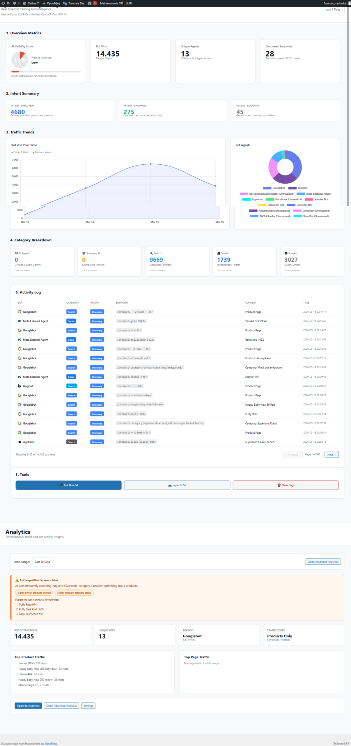Click the Shopping AI cart icon
351x746 pixels.
[84, 253]
